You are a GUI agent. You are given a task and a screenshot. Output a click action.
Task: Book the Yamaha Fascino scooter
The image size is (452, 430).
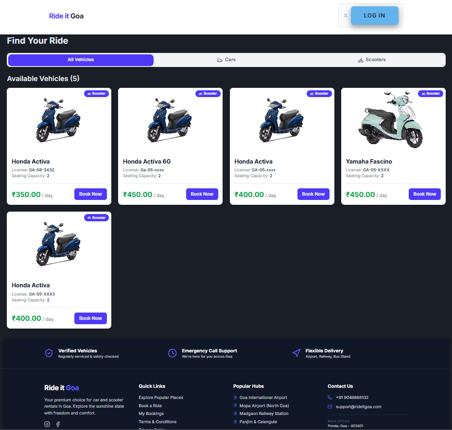425,194
